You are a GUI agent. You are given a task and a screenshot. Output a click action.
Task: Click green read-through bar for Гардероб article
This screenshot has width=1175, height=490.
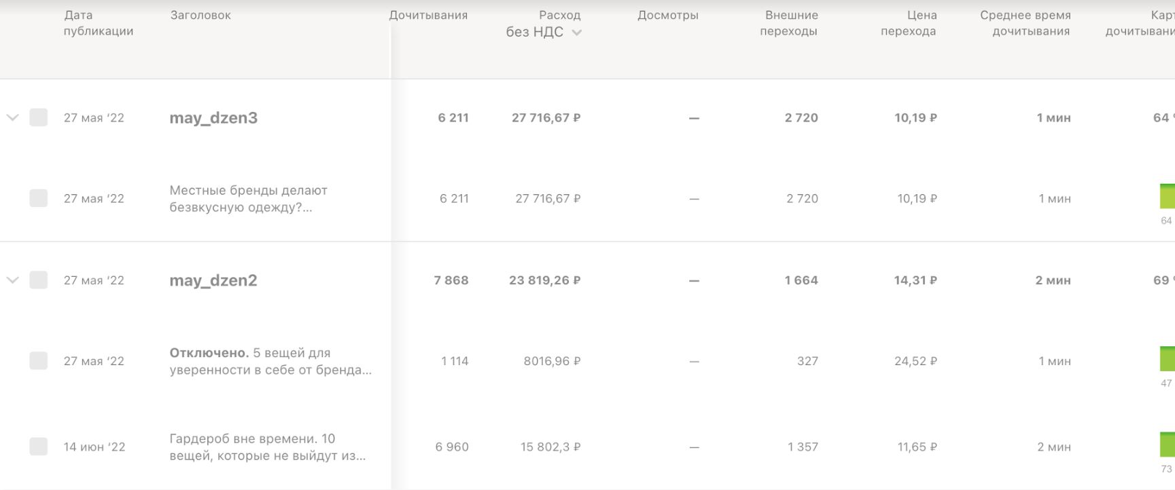[x=1167, y=445]
